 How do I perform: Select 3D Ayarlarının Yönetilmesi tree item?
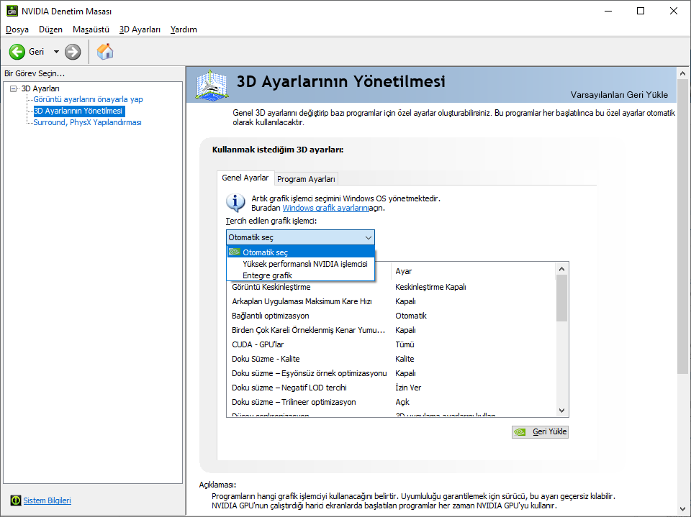point(79,111)
